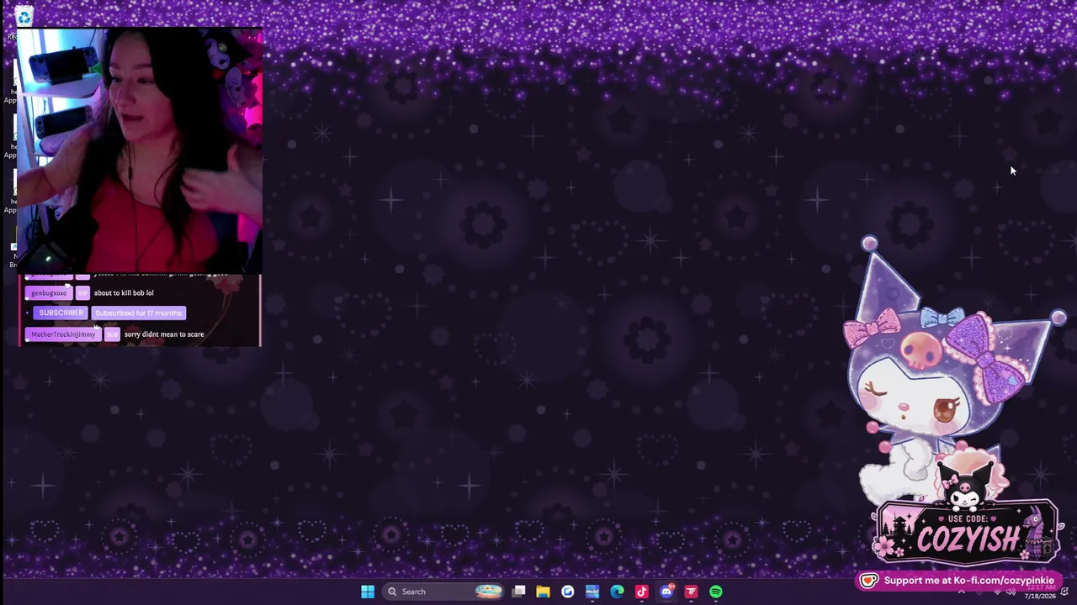Screen dimensions: 1077x605
Task: Open the Wi-Fi network tray icon
Action: pyautogui.click(x=998, y=592)
